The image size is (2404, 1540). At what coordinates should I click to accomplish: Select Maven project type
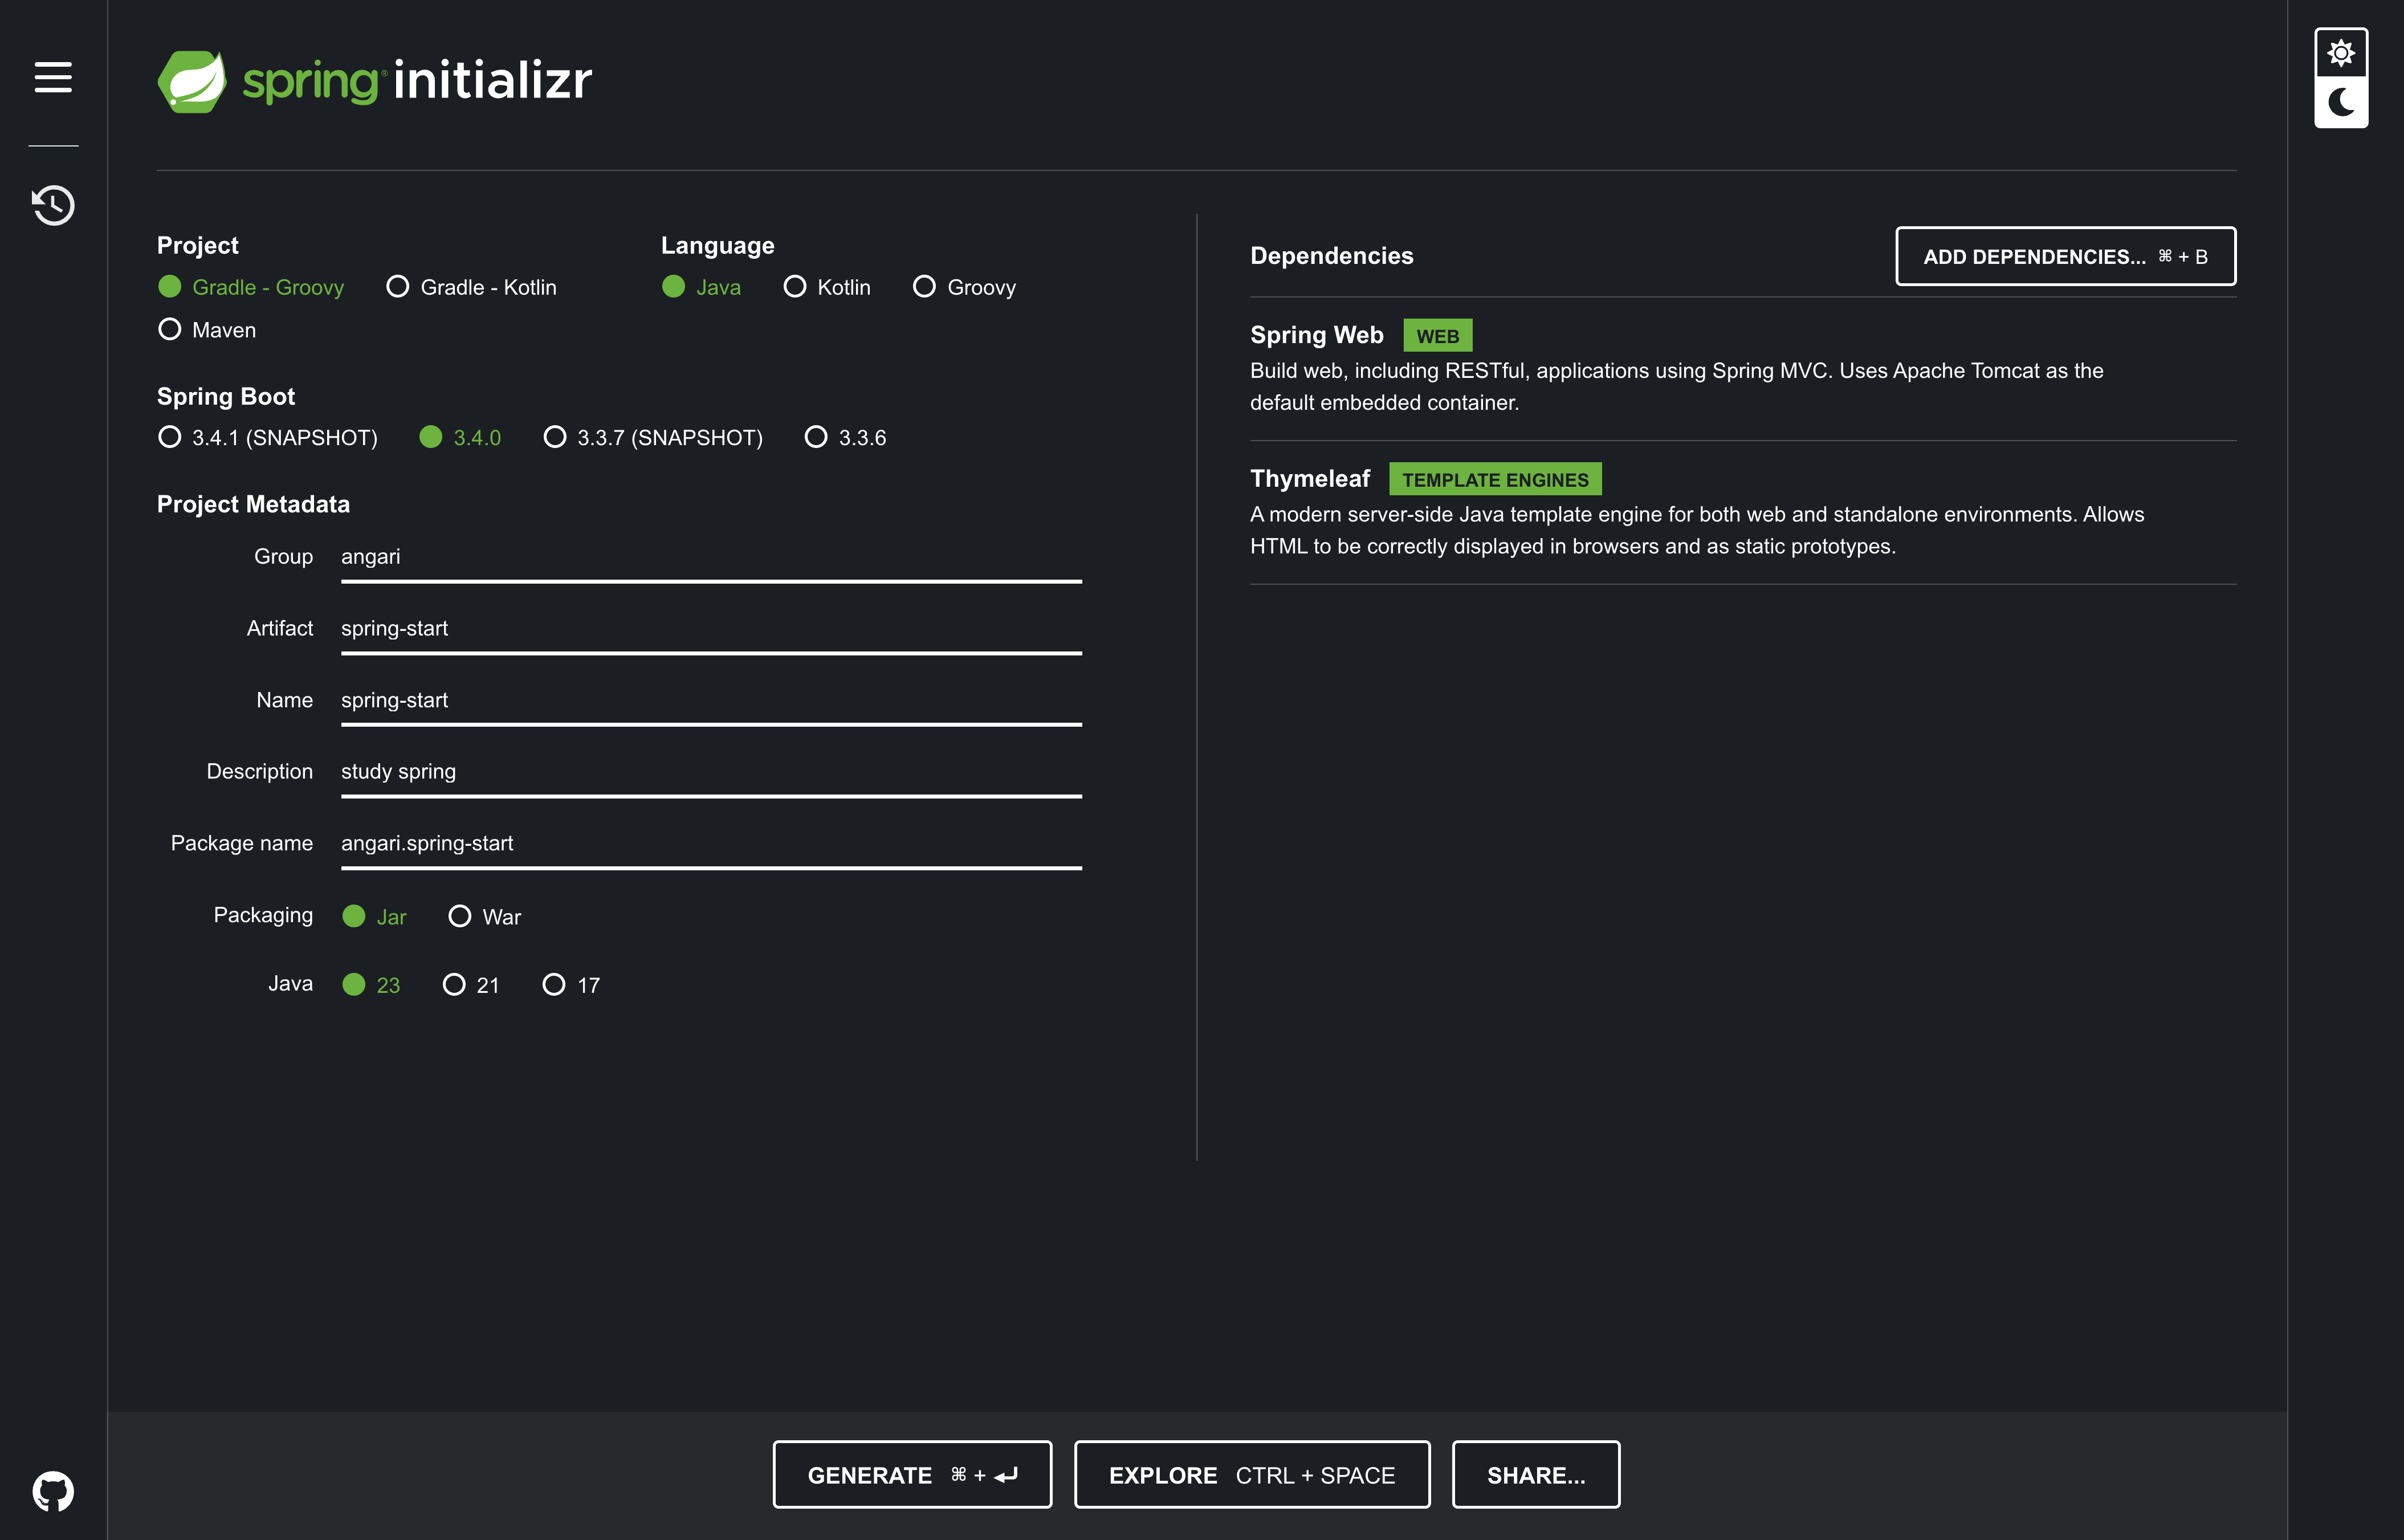click(x=207, y=330)
